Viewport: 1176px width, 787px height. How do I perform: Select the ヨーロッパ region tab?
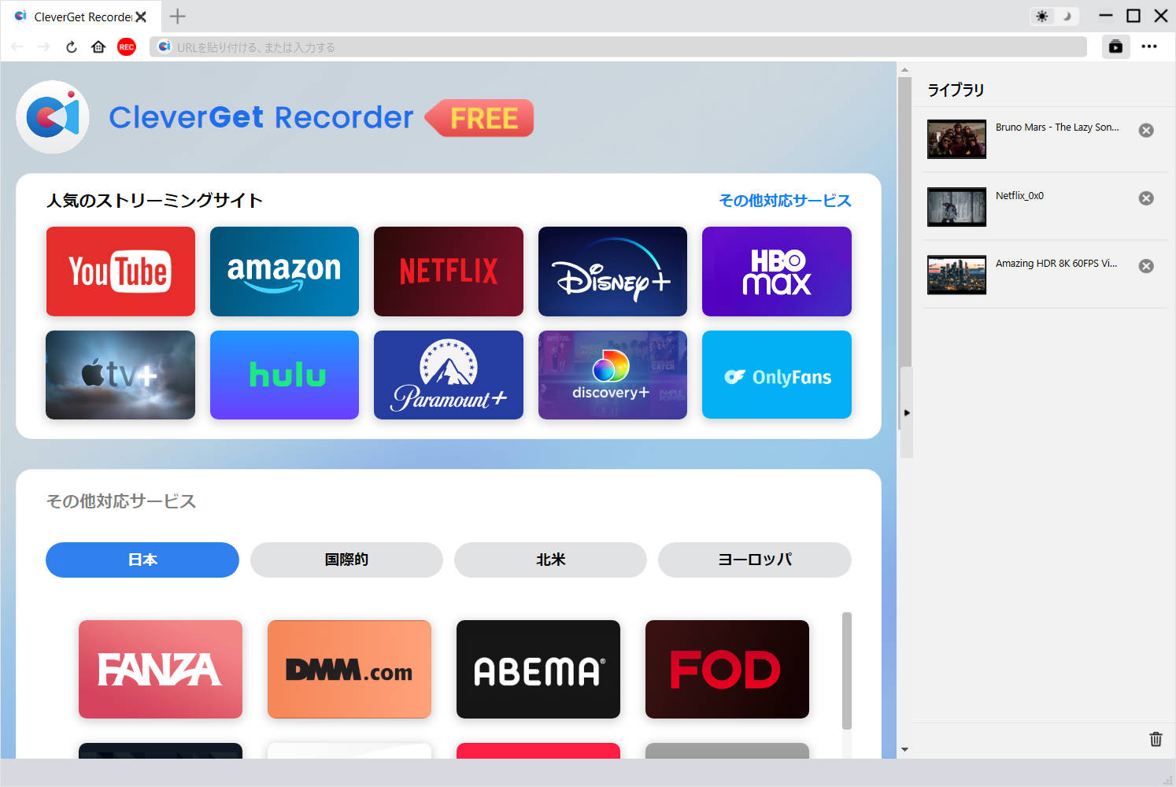[x=754, y=560]
